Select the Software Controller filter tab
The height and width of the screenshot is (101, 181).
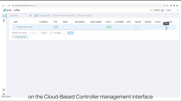pyautogui.click(x=44, y=16)
